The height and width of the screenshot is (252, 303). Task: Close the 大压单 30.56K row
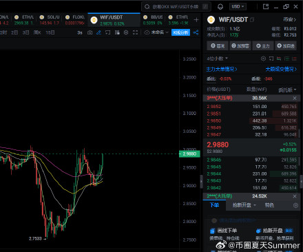point(295,98)
